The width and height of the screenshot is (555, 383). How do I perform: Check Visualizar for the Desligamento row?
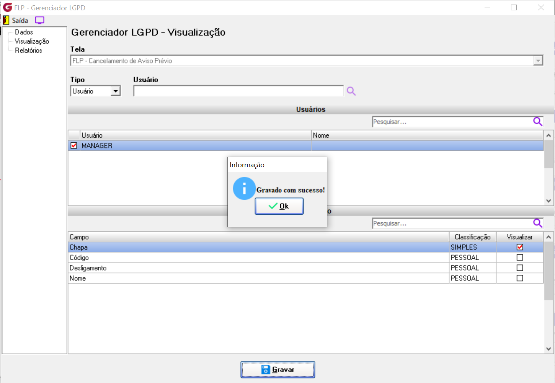(x=520, y=268)
